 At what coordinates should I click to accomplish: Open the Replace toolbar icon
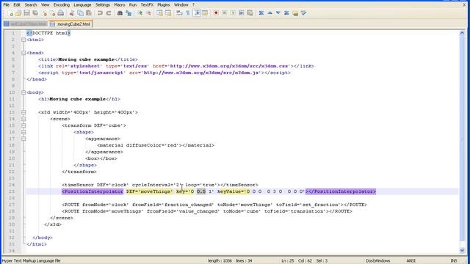(x=129, y=13)
